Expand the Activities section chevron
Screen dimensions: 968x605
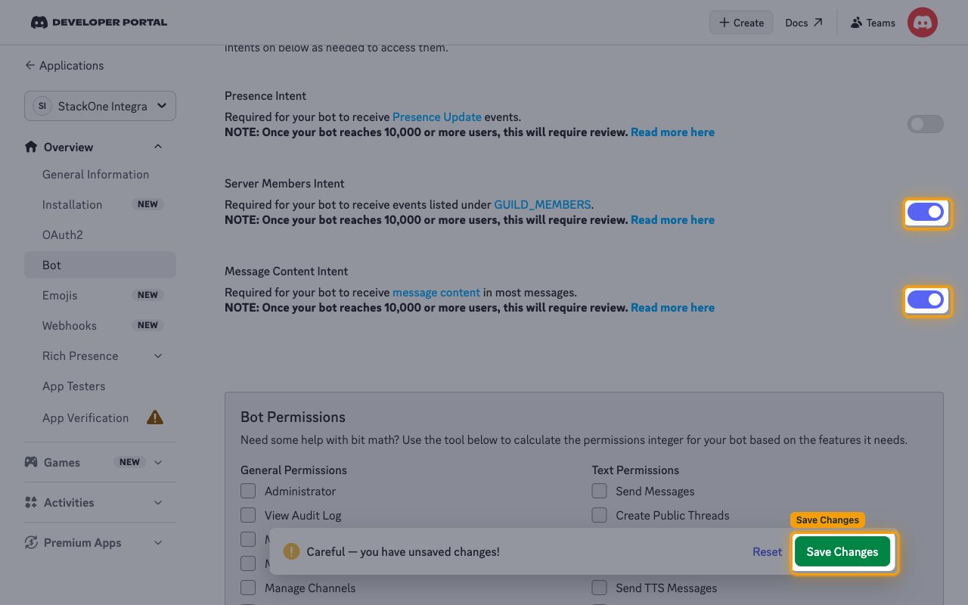pos(157,502)
